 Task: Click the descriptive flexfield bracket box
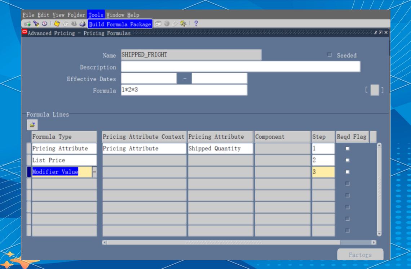[x=375, y=90]
